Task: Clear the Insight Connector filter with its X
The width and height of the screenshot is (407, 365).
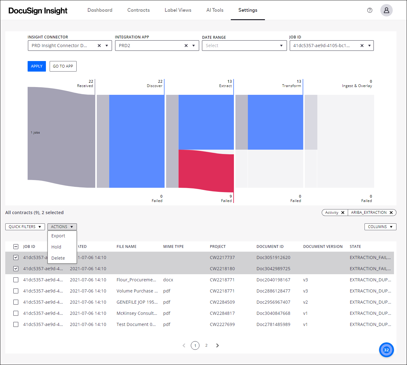Action: (x=99, y=45)
